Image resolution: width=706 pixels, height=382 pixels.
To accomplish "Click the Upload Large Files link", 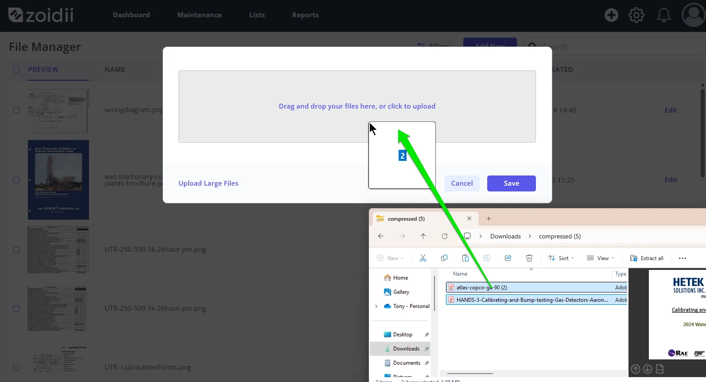I will [208, 183].
